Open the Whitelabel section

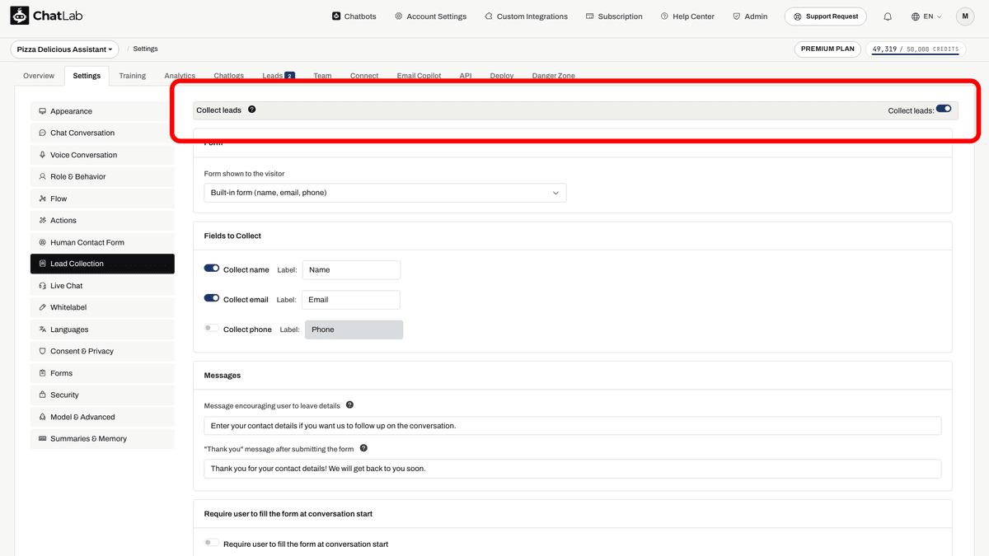click(102, 307)
